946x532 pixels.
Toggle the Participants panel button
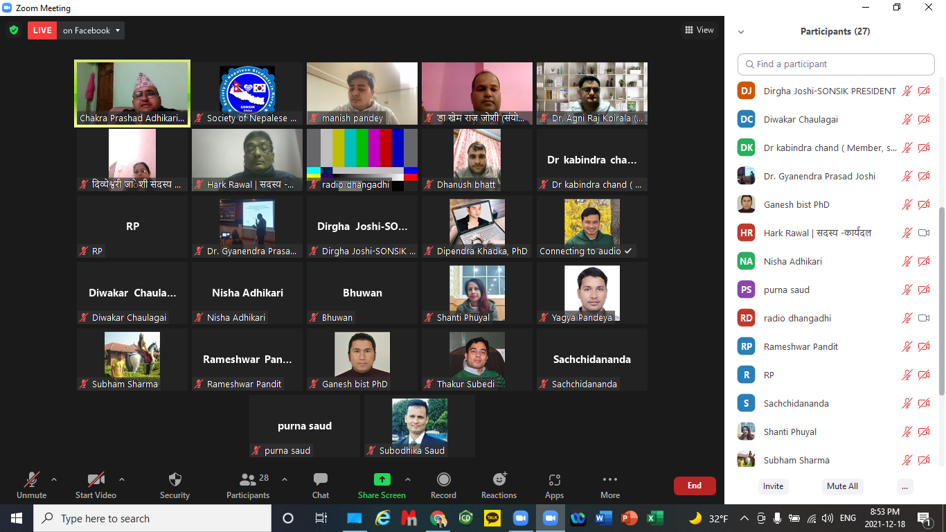coord(248,480)
